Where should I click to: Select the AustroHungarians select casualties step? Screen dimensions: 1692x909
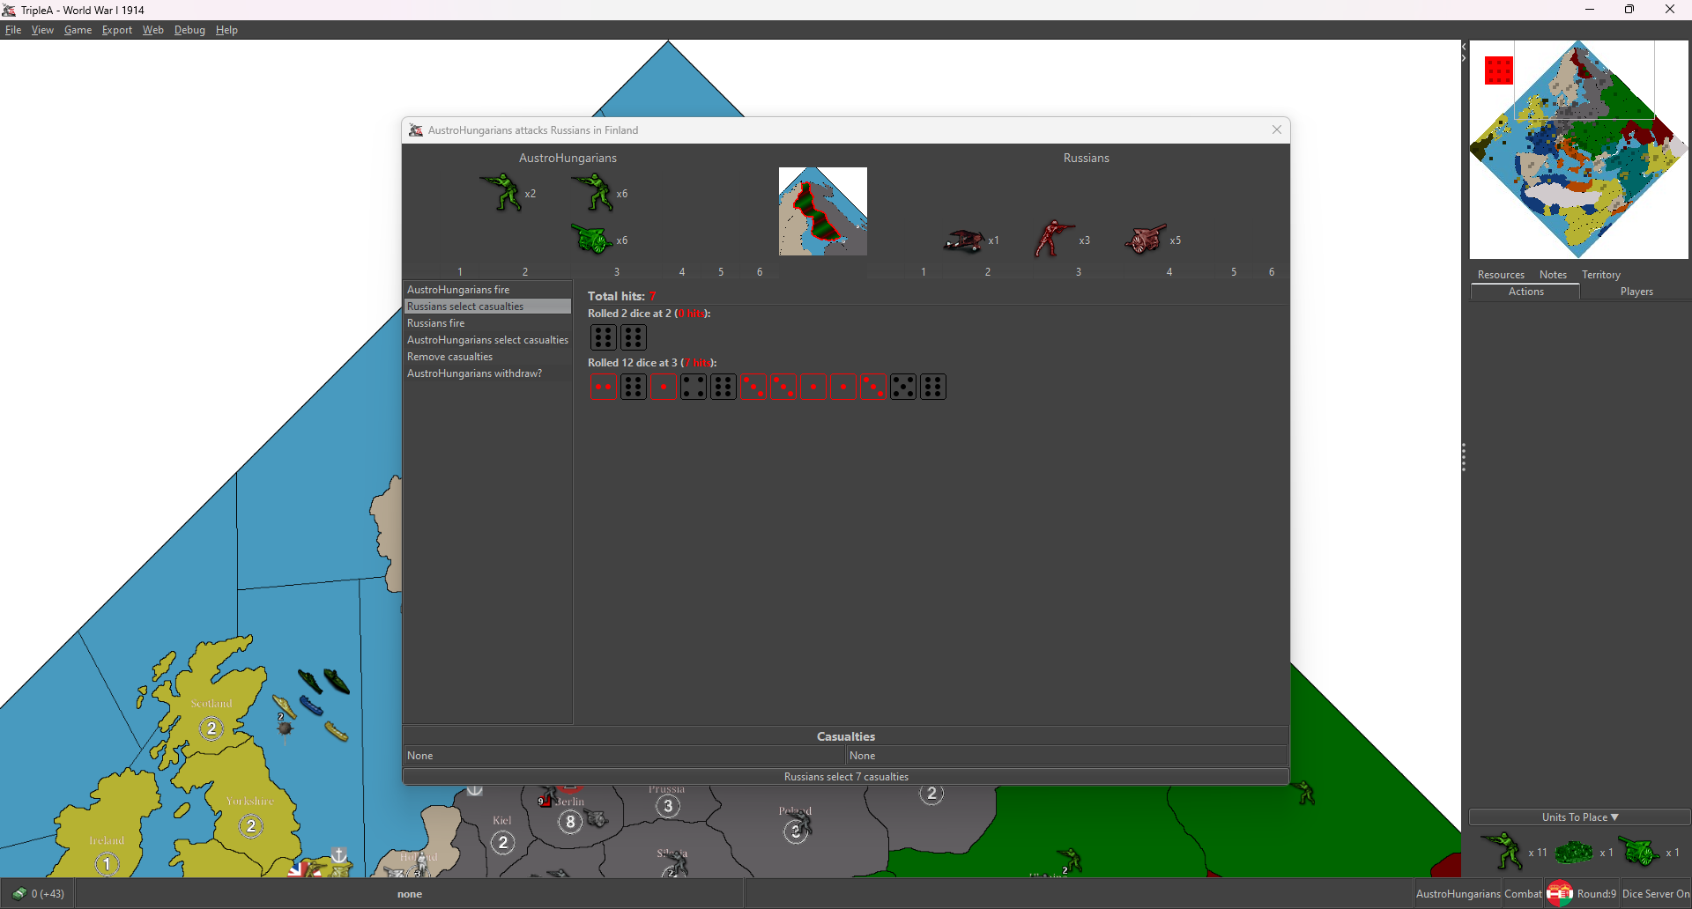click(487, 340)
